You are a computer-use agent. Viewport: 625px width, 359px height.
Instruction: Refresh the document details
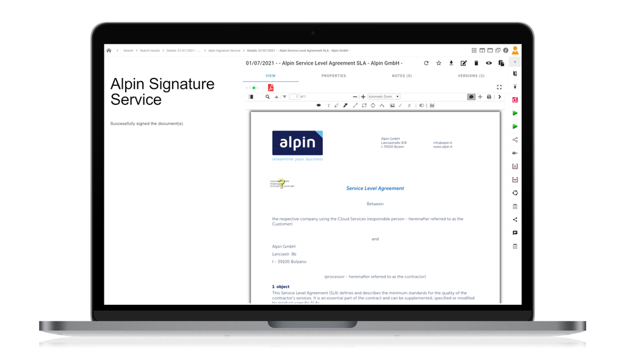pos(426,63)
